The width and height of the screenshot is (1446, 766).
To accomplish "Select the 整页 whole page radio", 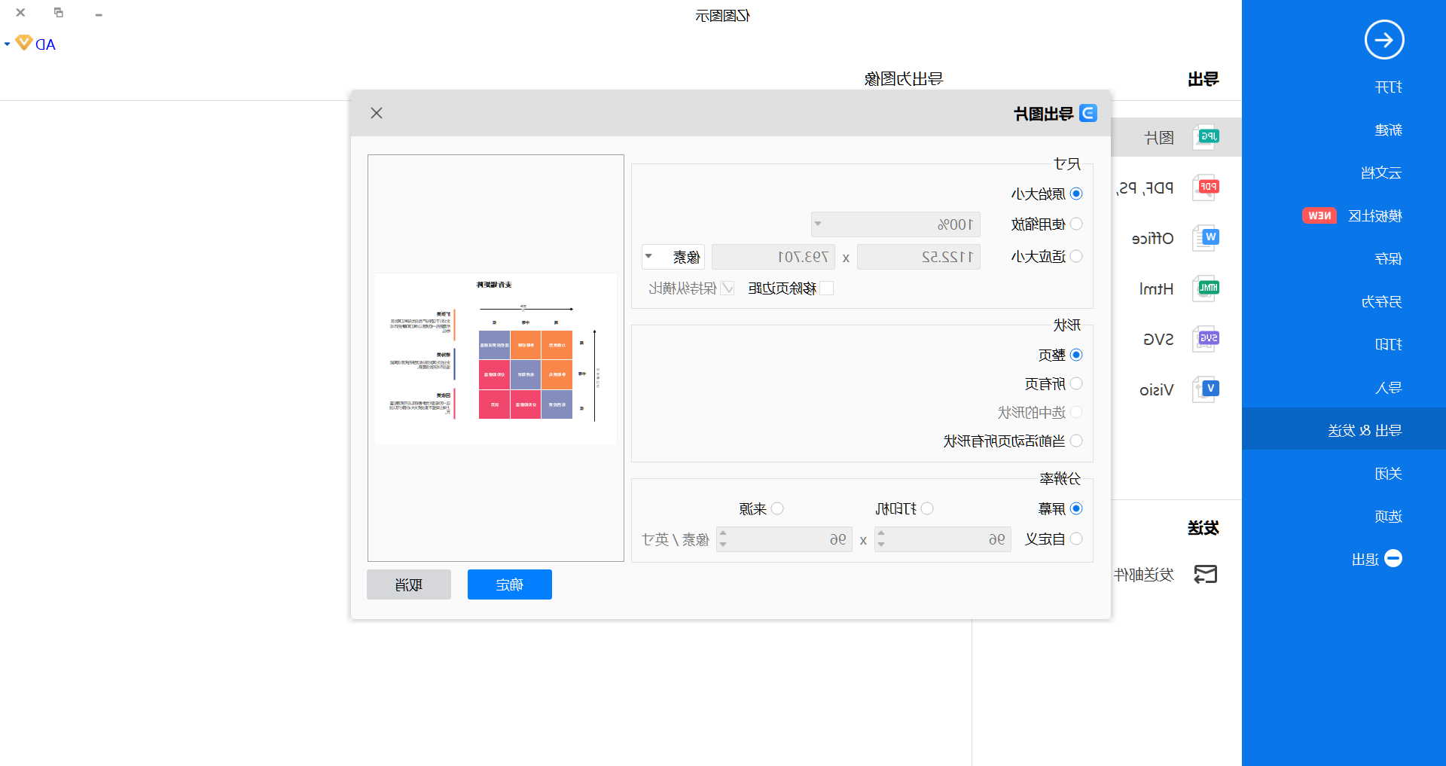I will (1076, 355).
